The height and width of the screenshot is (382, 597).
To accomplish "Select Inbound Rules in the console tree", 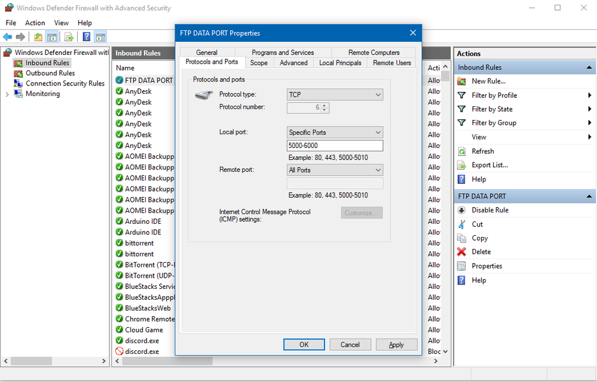I will coord(47,63).
